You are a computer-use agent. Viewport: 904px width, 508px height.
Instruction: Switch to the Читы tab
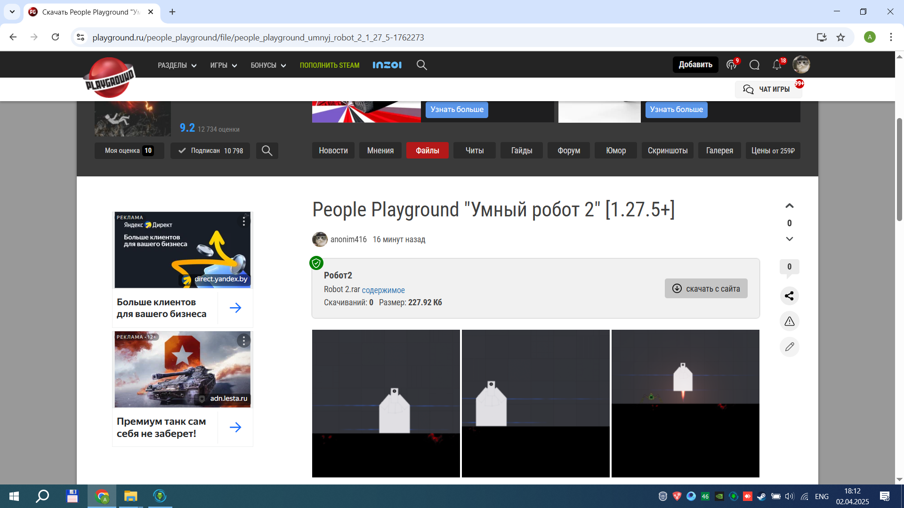pyautogui.click(x=474, y=151)
